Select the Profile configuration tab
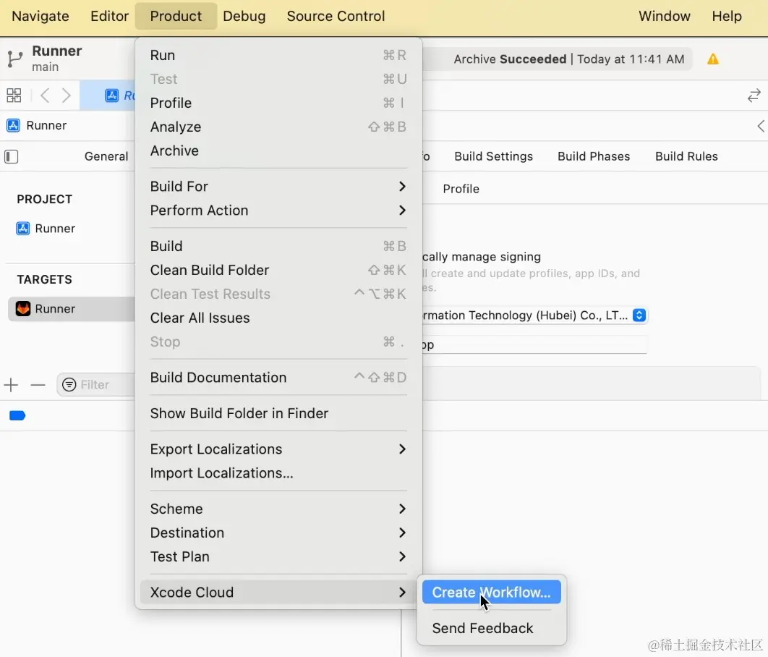 (461, 189)
